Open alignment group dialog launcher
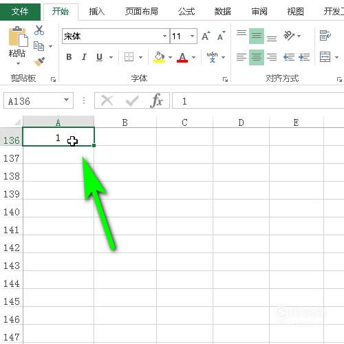 point(339,79)
